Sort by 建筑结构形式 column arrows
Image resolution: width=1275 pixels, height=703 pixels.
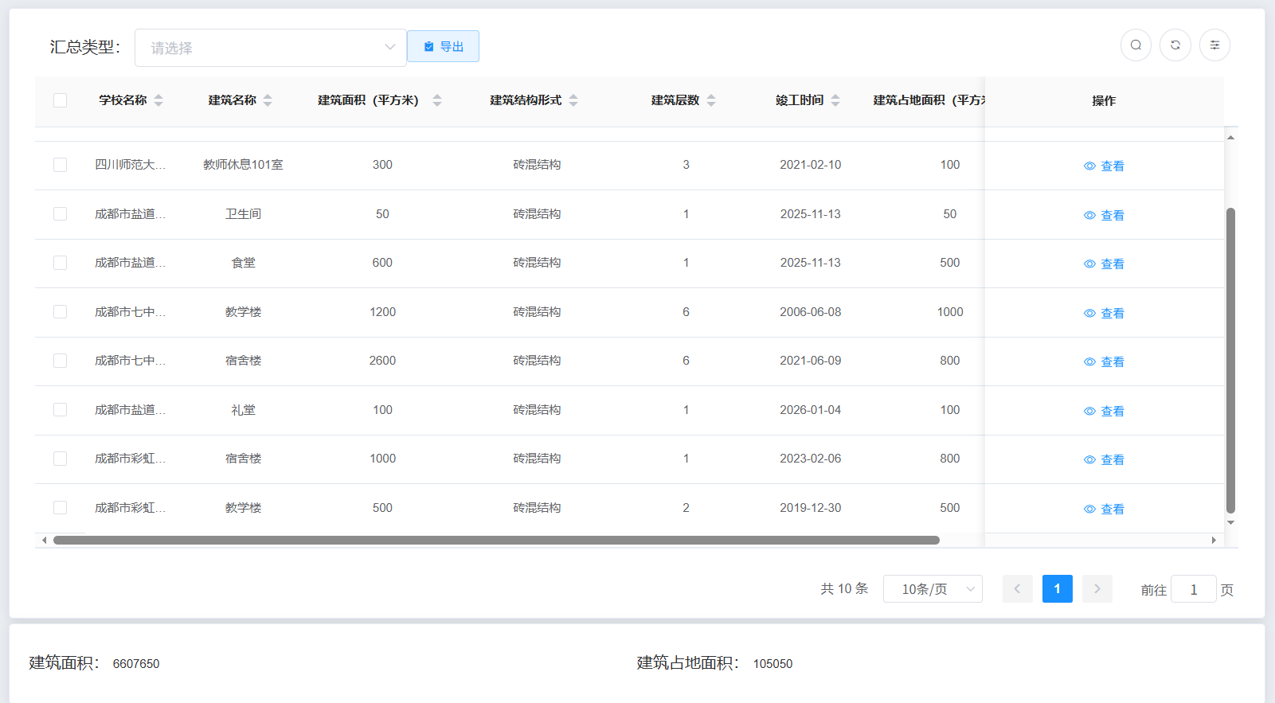pyautogui.click(x=573, y=100)
